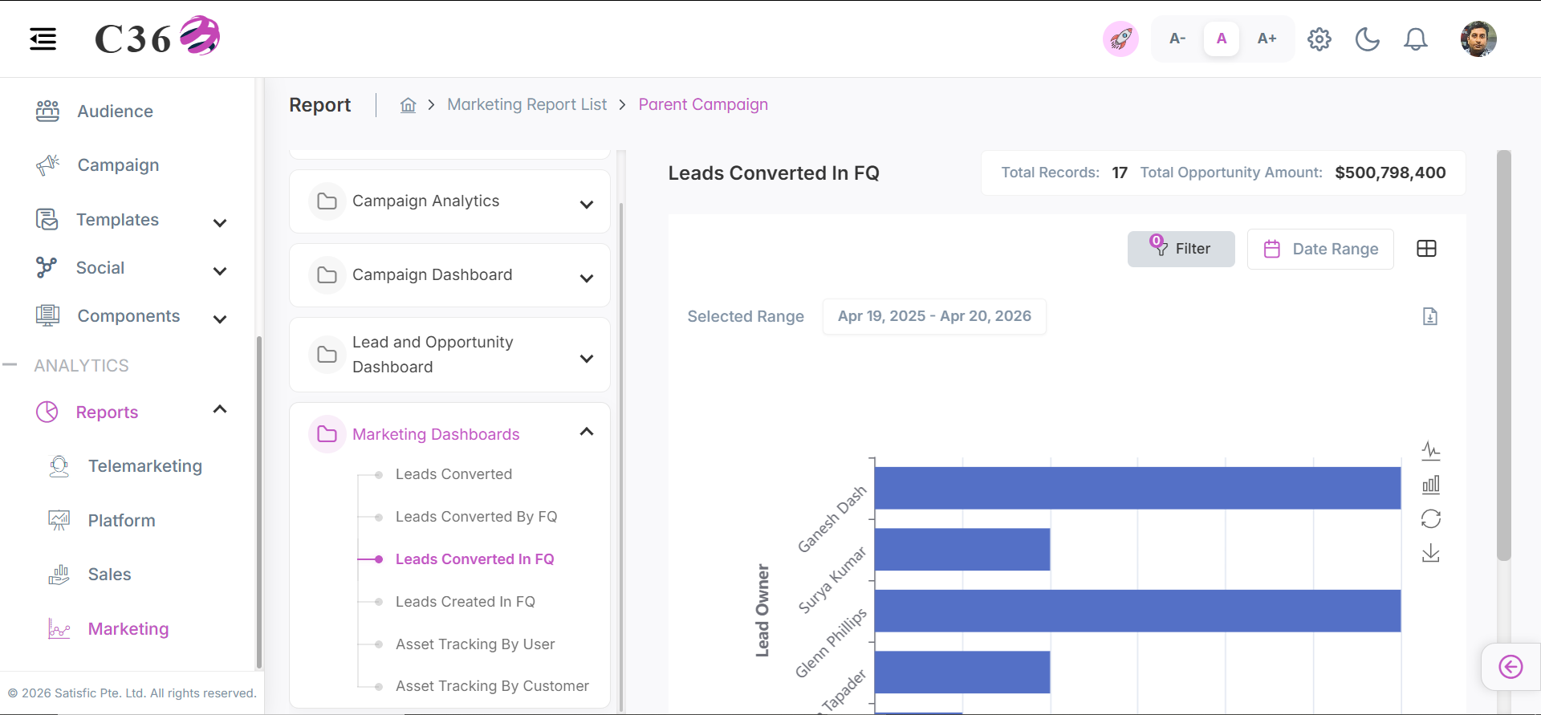Switch chart to bar view icon
This screenshot has height=715, width=1541.
click(x=1431, y=485)
